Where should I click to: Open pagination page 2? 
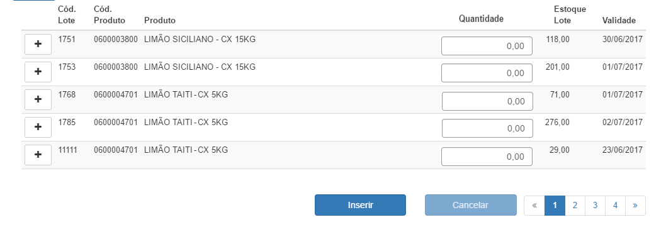coord(575,206)
